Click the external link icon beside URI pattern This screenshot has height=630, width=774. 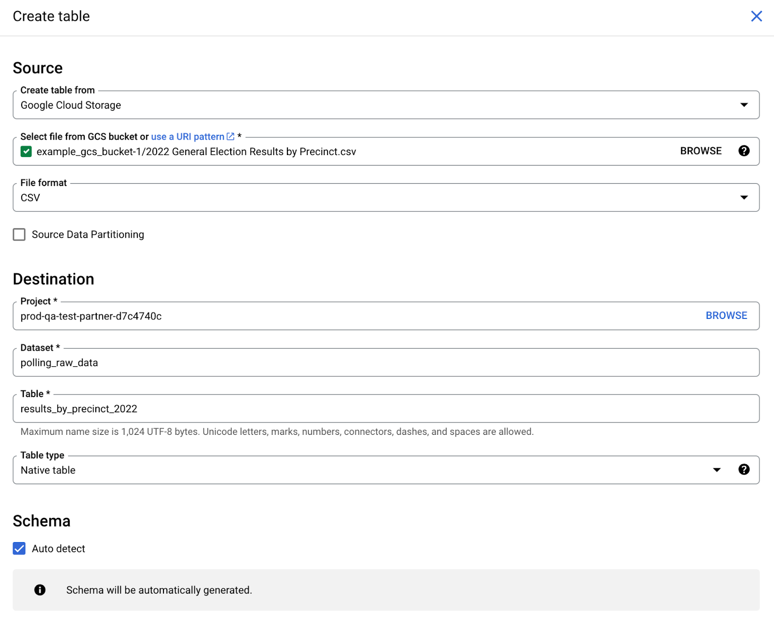pos(231,137)
